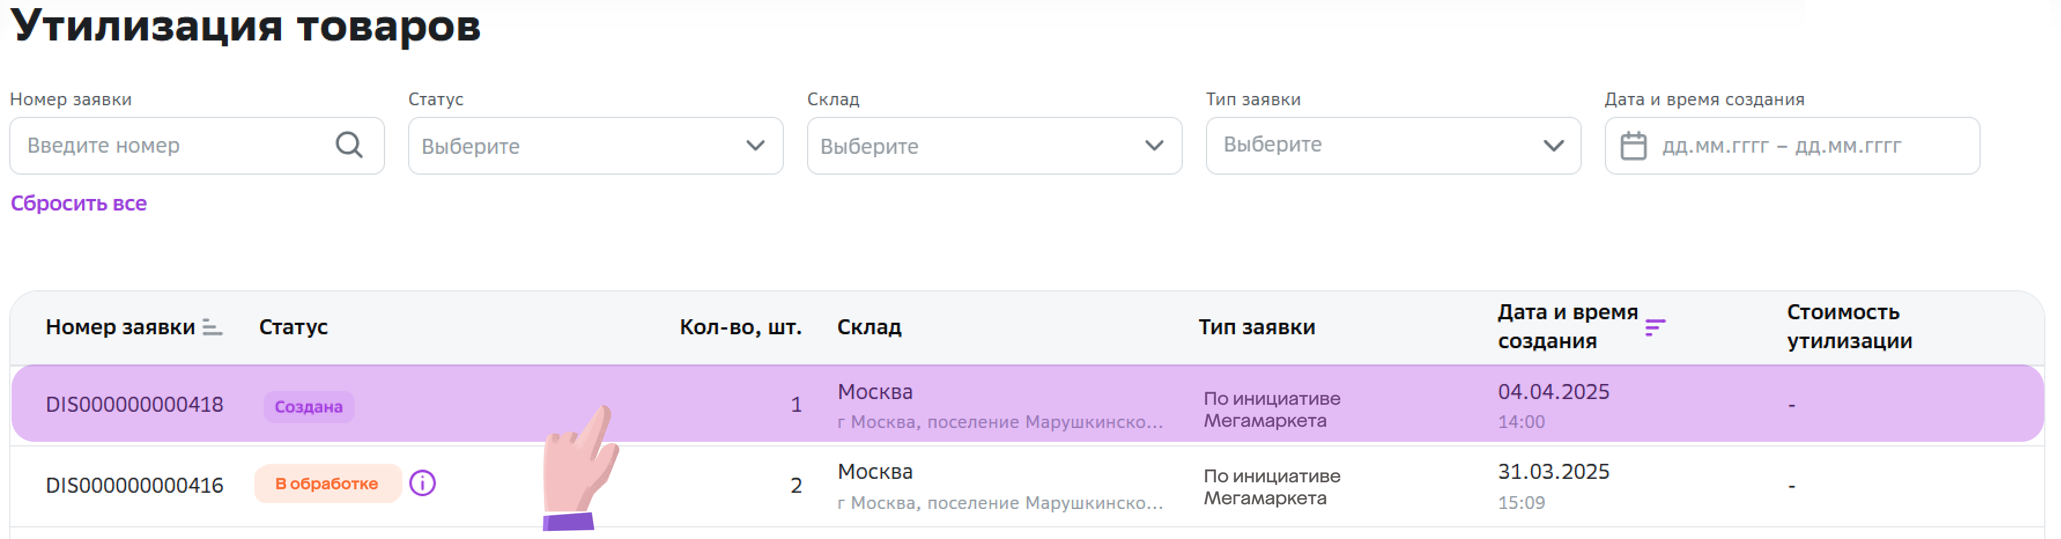Expand Статус dropdown via its chevron arrow
The image size is (2061, 539).
(x=755, y=146)
